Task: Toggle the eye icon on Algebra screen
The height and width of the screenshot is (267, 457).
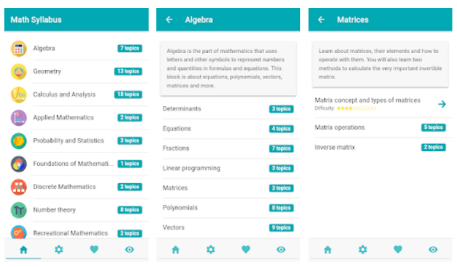Action: click(281, 249)
